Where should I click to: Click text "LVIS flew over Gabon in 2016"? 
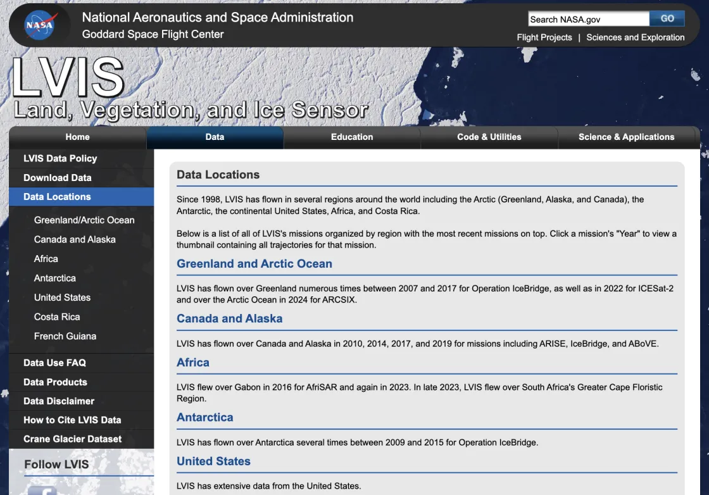point(419,393)
